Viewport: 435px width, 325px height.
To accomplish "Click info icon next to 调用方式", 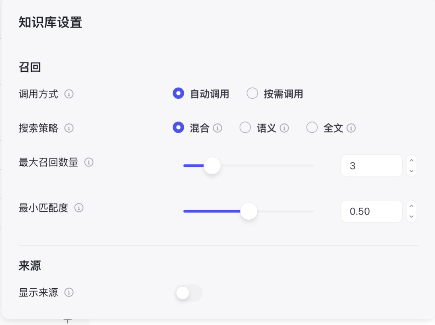I will pyautogui.click(x=69, y=94).
